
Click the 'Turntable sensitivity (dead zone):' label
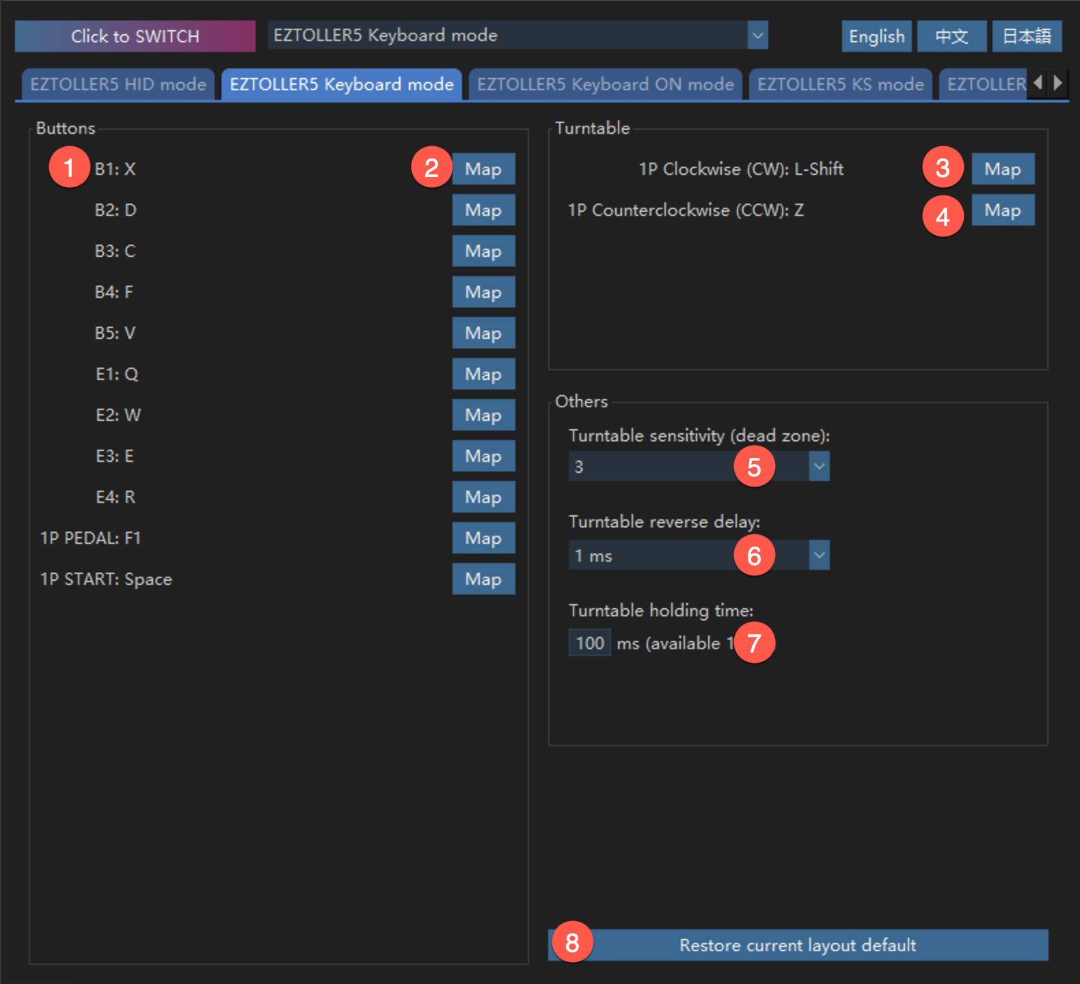pos(699,435)
